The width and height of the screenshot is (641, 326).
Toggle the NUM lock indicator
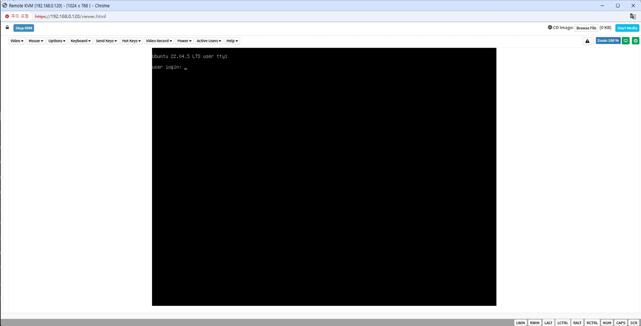pyautogui.click(x=607, y=323)
